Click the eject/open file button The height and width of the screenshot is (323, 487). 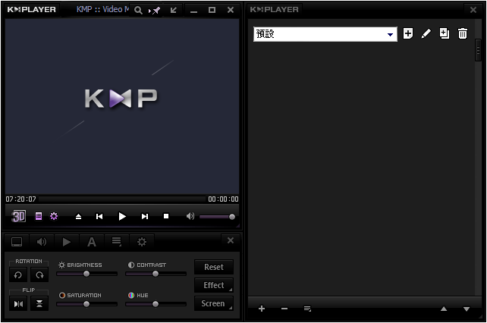click(x=78, y=216)
